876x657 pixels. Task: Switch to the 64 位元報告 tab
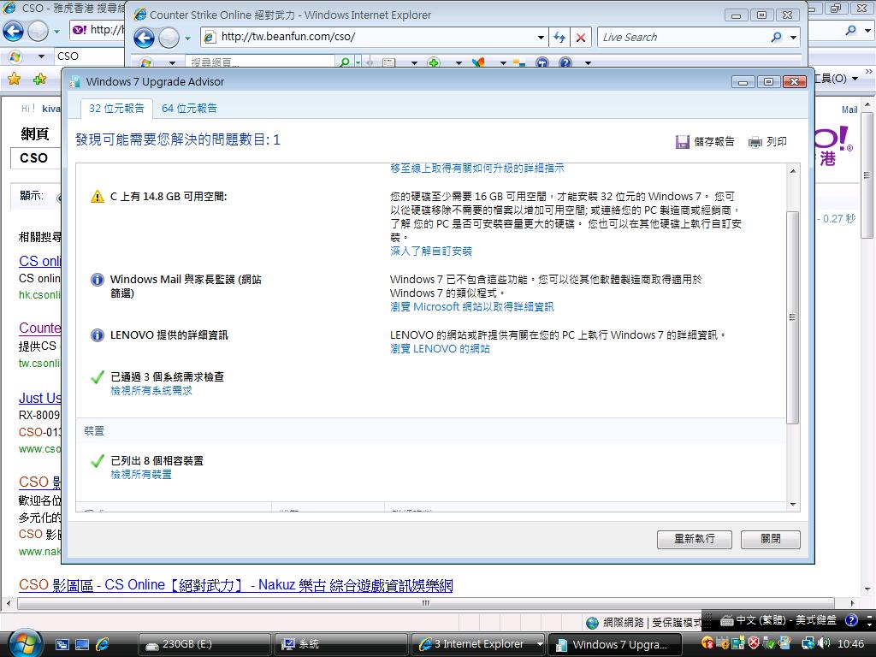coord(189,109)
